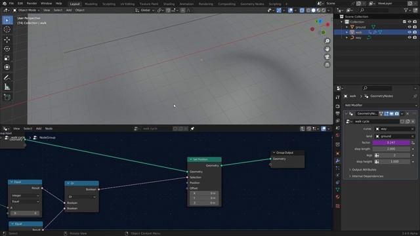Toggle render camera icon for ground object
420x236 pixels.
click(x=415, y=27)
